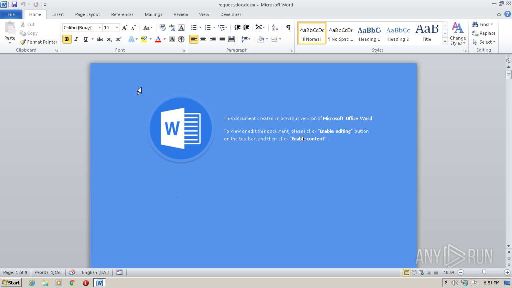The width and height of the screenshot is (512, 288).
Task: Open Change Styles menu
Action: 458,34
